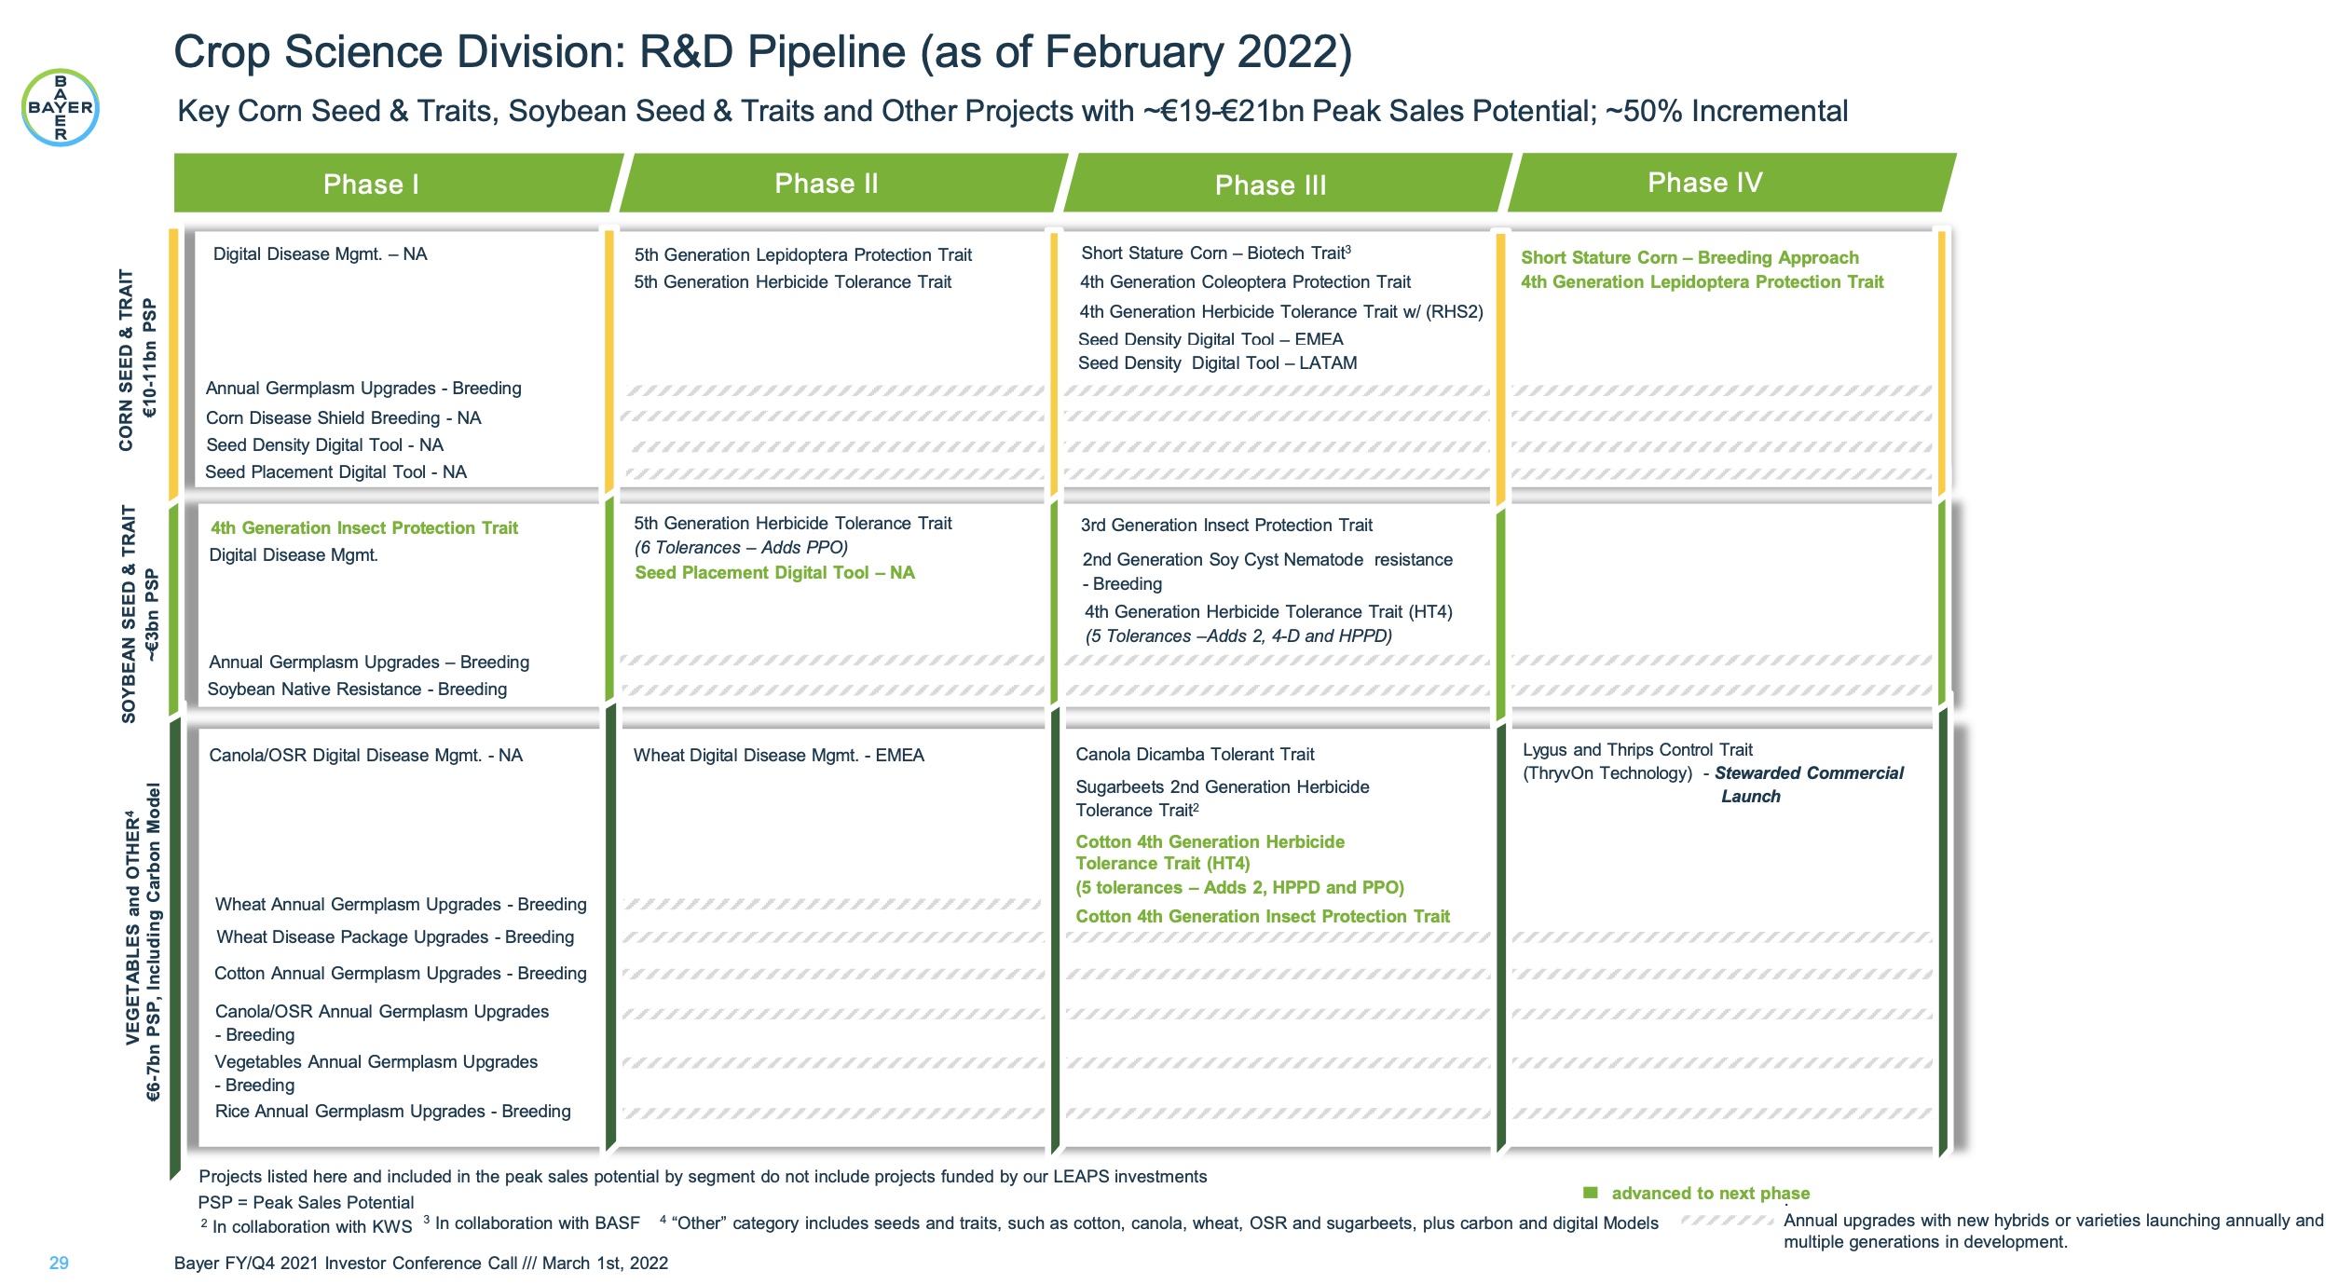Click 'Annual Germplasm Upgrades - Breeding' in corn row
The image size is (2352, 1284).
(363, 388)
